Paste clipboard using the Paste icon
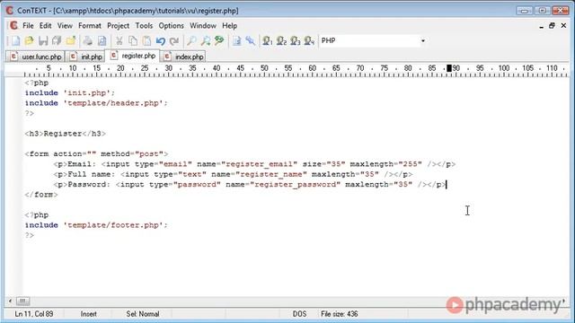The width and height of the screenshot is (575, 323). tap(146, 40)
